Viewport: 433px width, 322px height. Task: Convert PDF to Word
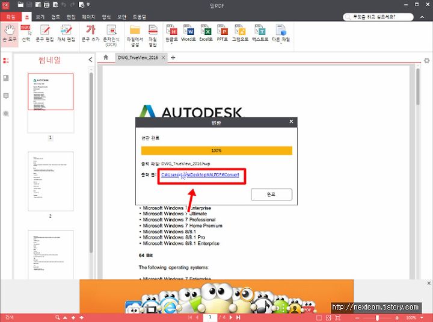188,33
